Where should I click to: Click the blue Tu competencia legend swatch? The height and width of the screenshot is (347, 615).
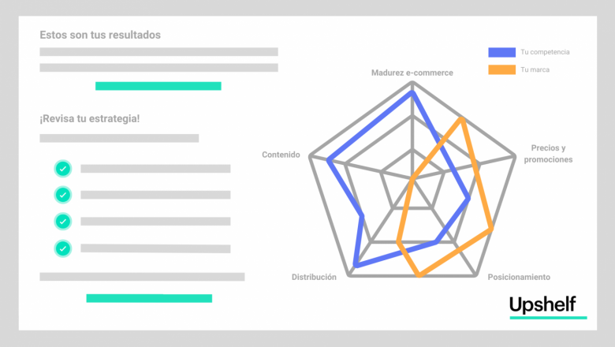[x=501, y=52]
